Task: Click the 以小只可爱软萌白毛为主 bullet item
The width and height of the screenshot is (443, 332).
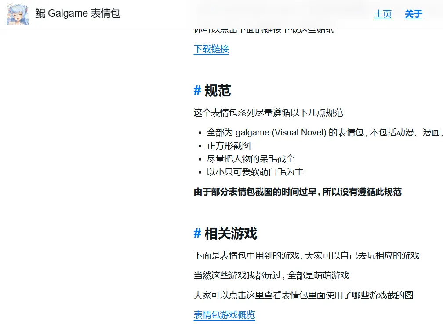Action: pos(255,172)
